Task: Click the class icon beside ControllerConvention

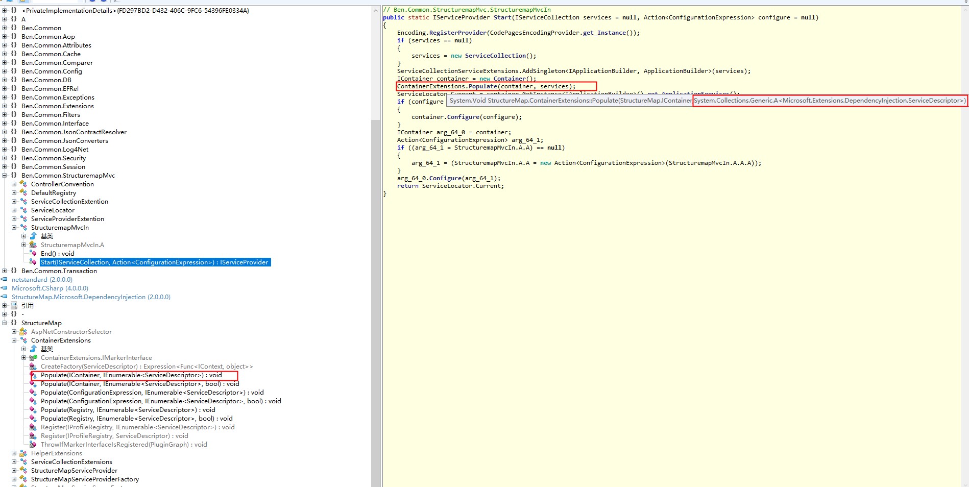Action: coord(23,184)
